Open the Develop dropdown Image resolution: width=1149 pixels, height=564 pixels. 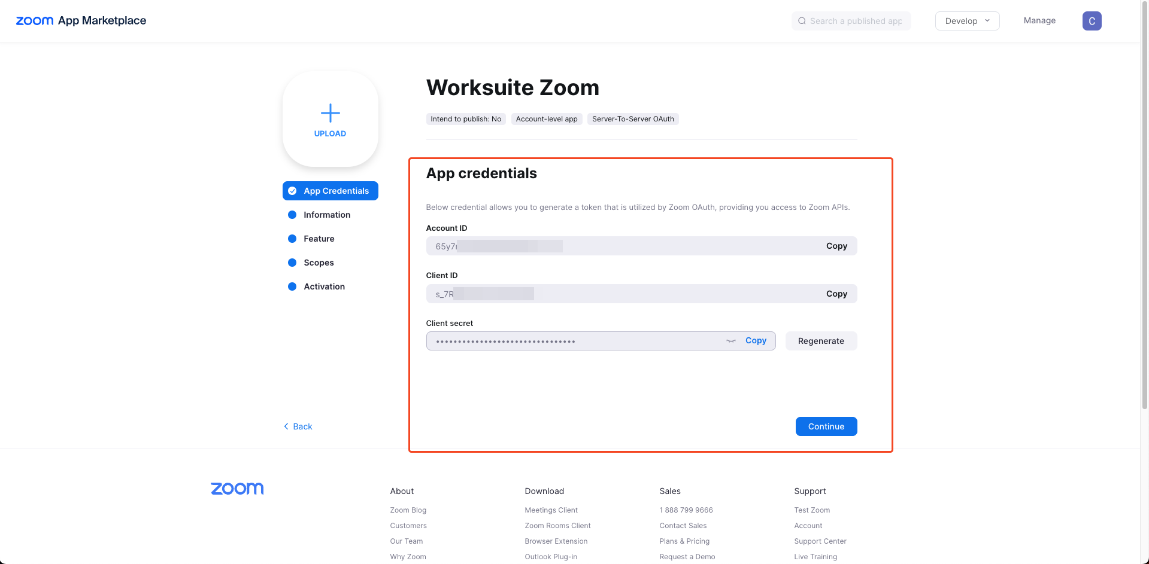[x=967, y=21]
